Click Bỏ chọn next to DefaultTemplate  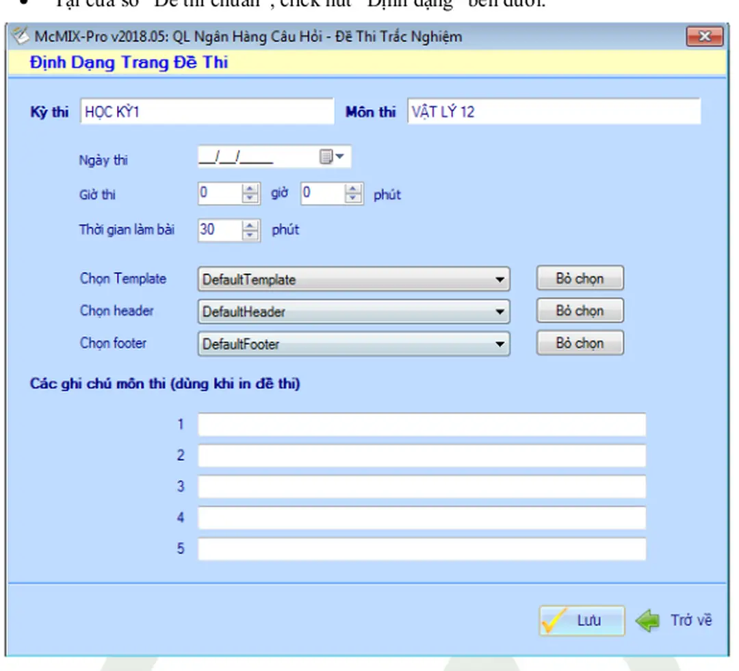[580, 279]
